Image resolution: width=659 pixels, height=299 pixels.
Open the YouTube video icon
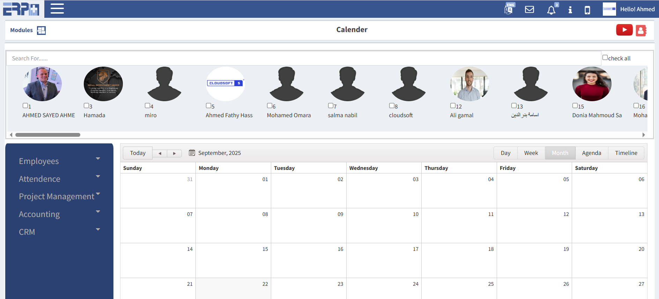coord(624,30)
